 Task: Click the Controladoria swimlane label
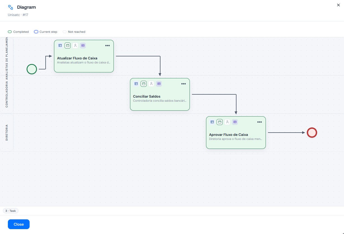7,95
